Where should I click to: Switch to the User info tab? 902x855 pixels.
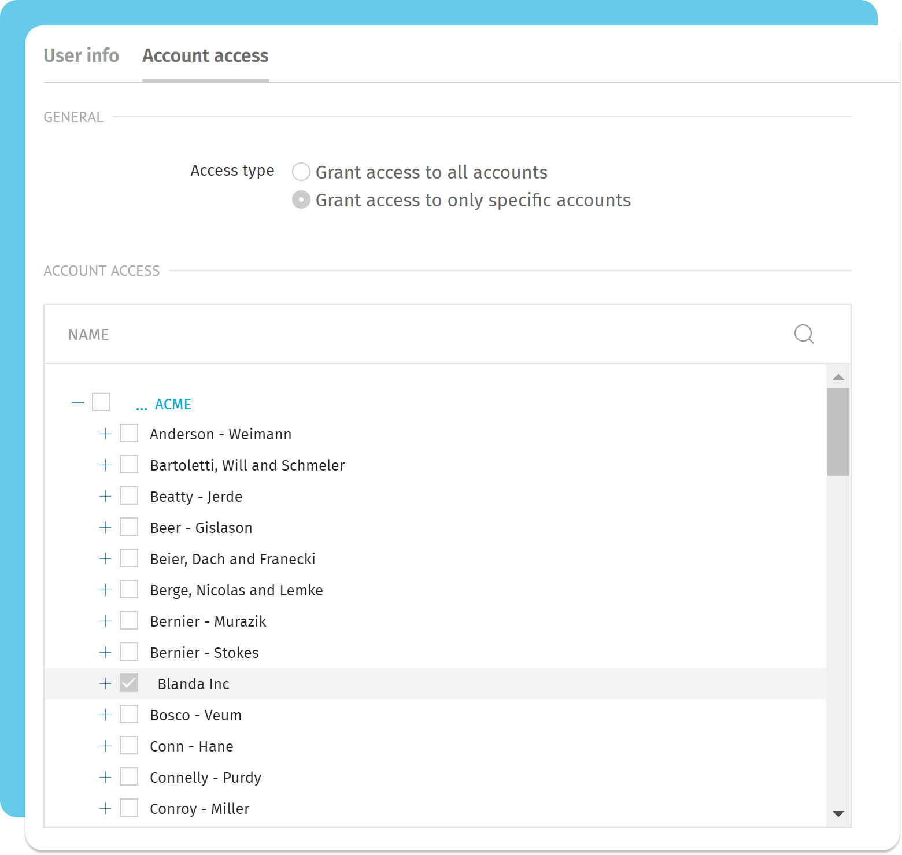coord(82,55)
